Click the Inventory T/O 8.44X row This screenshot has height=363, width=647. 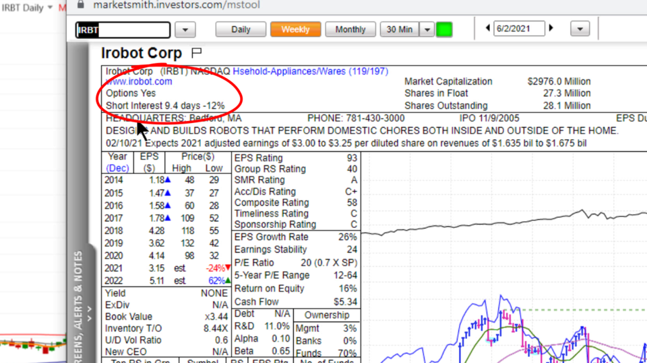click(x=166, y=329)
